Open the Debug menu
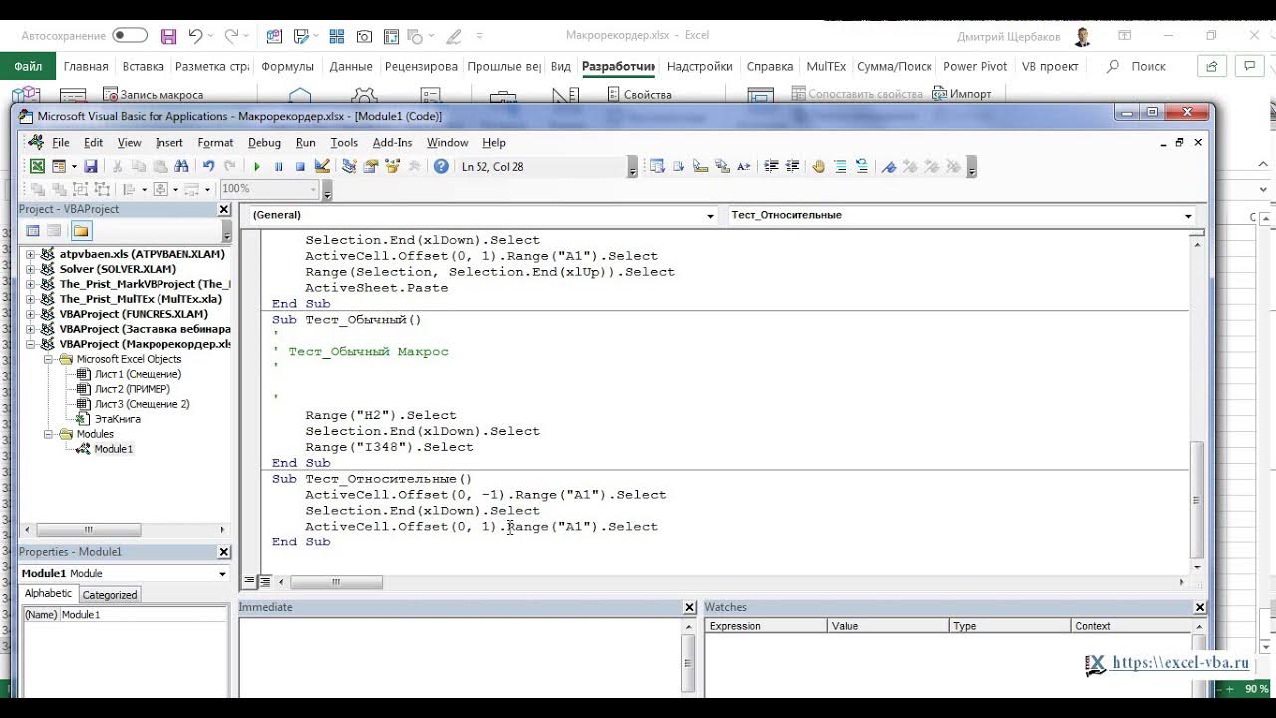1276x718 pixels. pos(264,143)
